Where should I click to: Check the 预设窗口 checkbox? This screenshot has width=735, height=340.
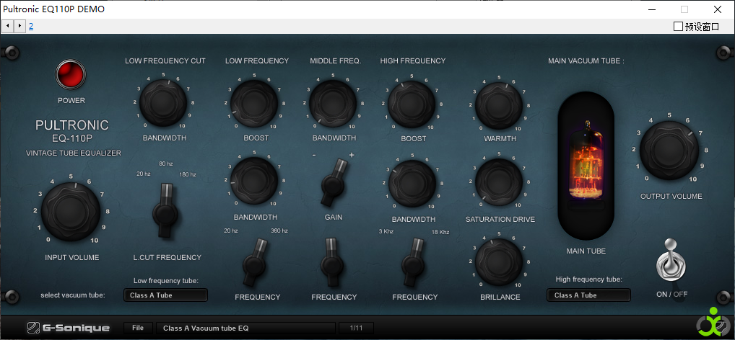tap(678, 27)
